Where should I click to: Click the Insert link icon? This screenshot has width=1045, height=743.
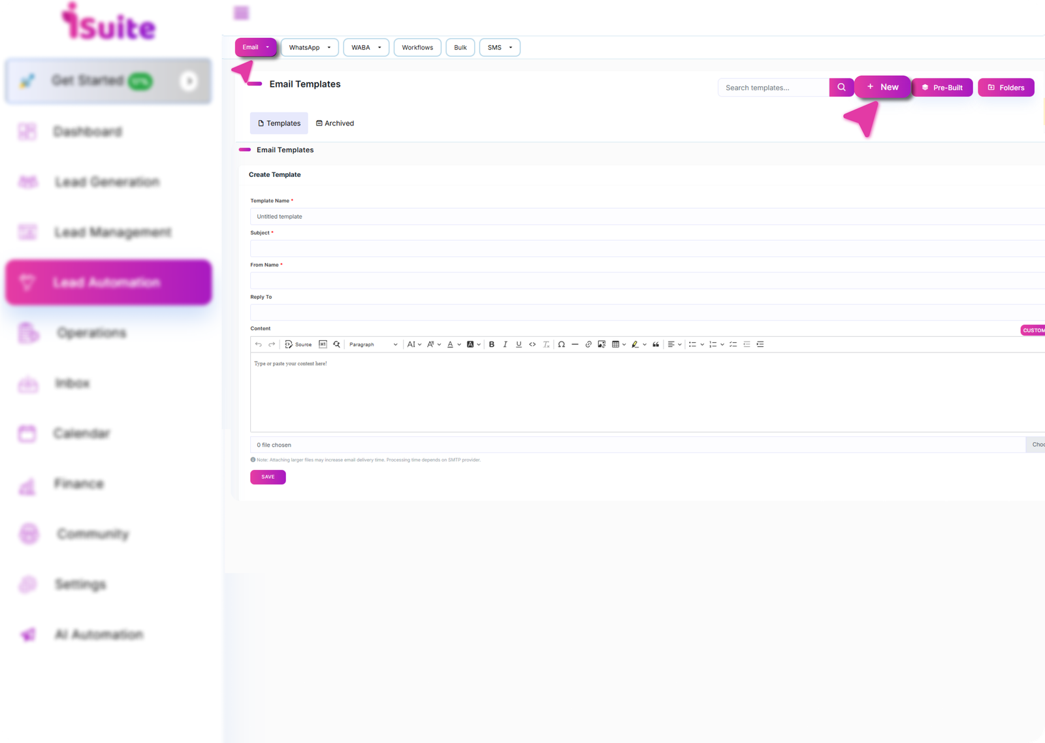(588, 344)
